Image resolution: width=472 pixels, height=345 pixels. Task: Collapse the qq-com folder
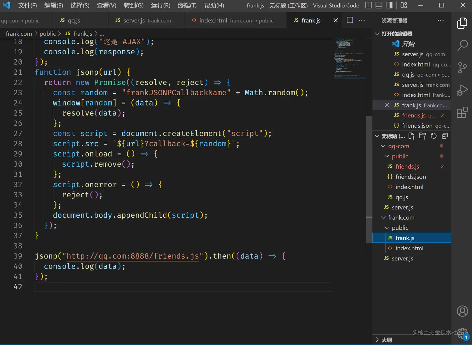(398, 146)
